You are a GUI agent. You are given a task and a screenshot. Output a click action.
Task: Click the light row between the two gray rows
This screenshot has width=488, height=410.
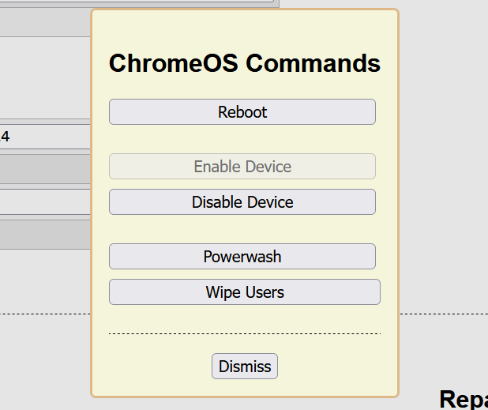pyautogui.click(x=45, y=201)
